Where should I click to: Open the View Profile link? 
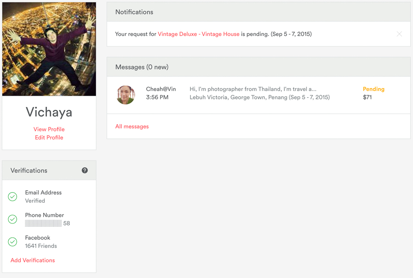click(49, 129)
